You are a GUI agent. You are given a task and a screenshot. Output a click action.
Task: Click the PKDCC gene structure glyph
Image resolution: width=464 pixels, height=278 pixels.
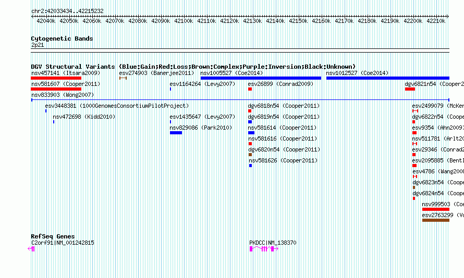point(264,249)
